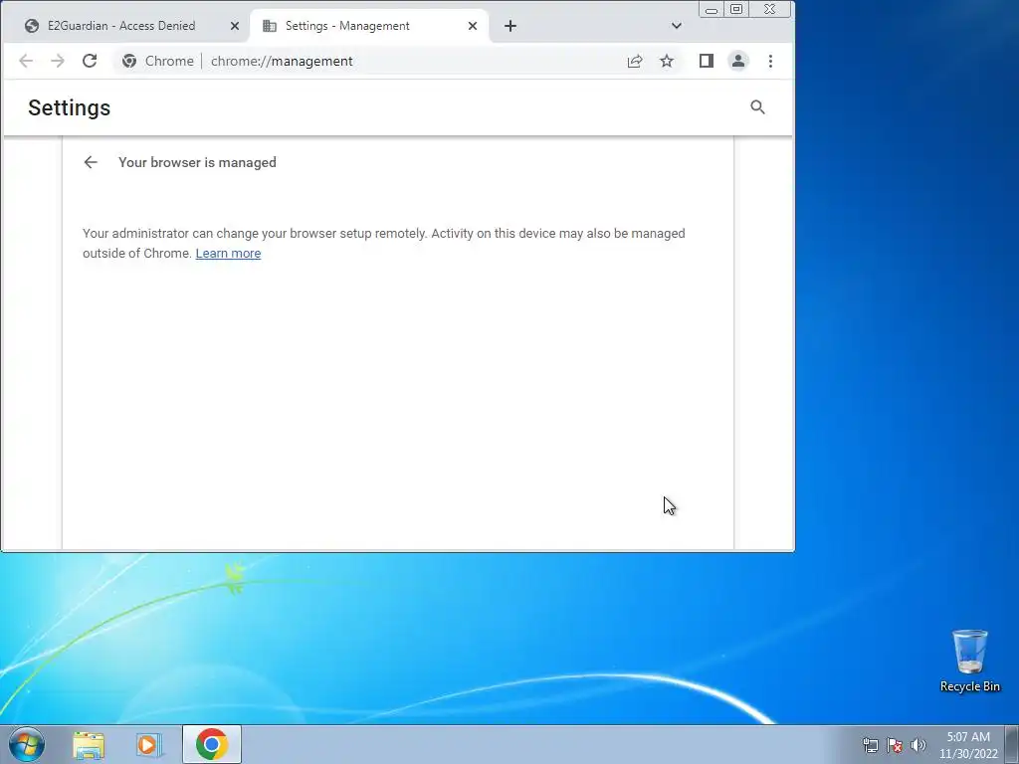Bookmark this tab with star icon

tap(667, 61)
